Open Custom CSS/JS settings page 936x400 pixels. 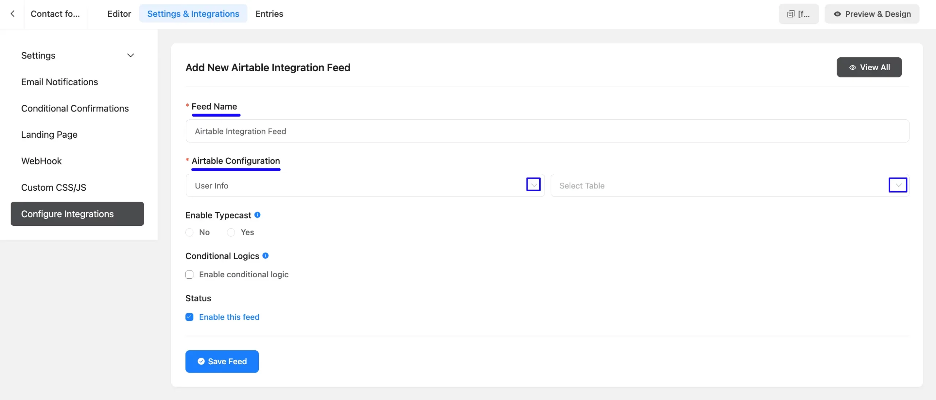[54, 187]
